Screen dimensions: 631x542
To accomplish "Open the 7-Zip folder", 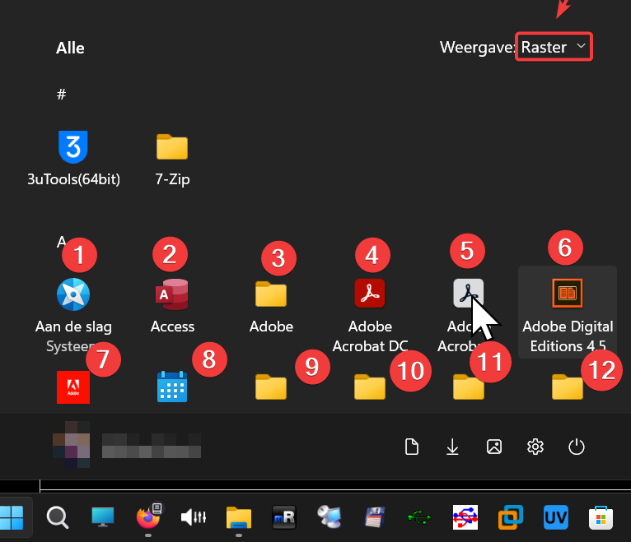I will point(172,159).
